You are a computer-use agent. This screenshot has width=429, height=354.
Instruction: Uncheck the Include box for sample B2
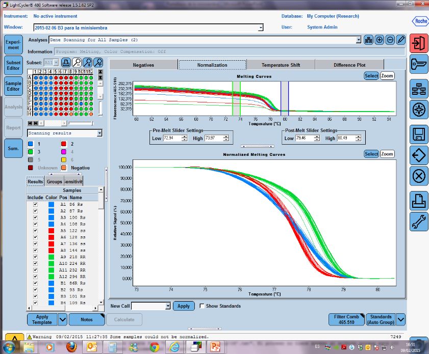(35, 289)
